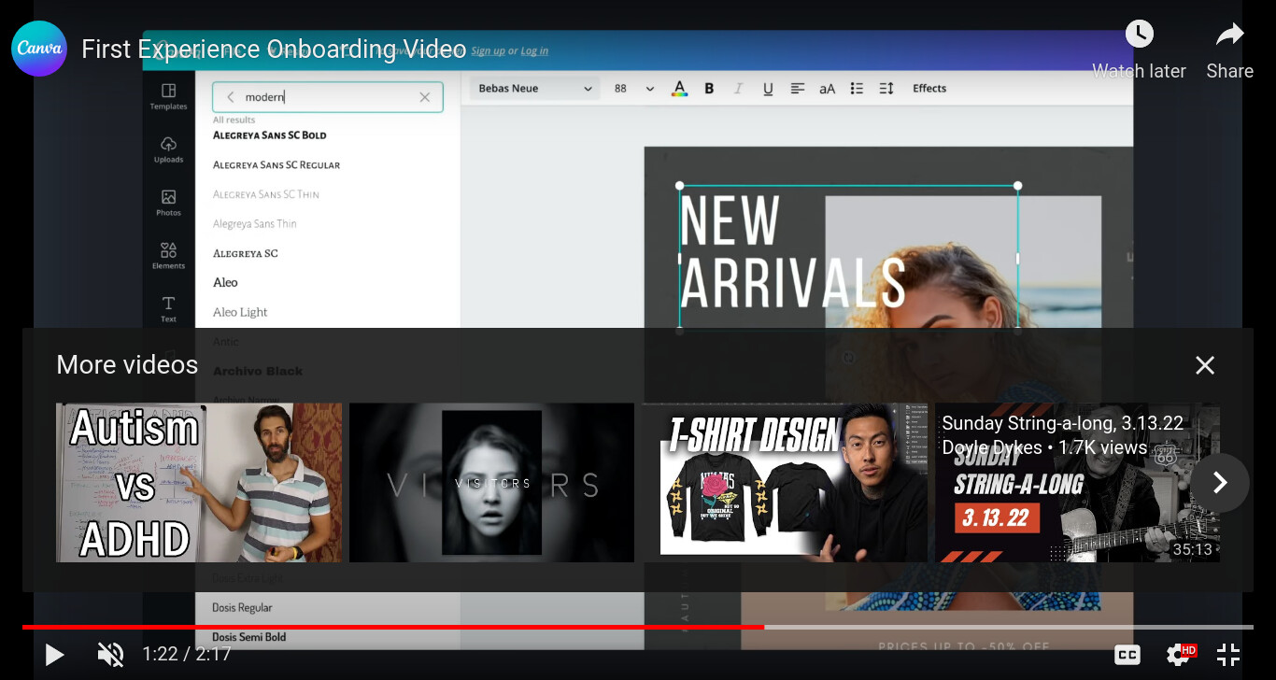Open the Bebas Neue font dropdown

[x=534, y=89]
